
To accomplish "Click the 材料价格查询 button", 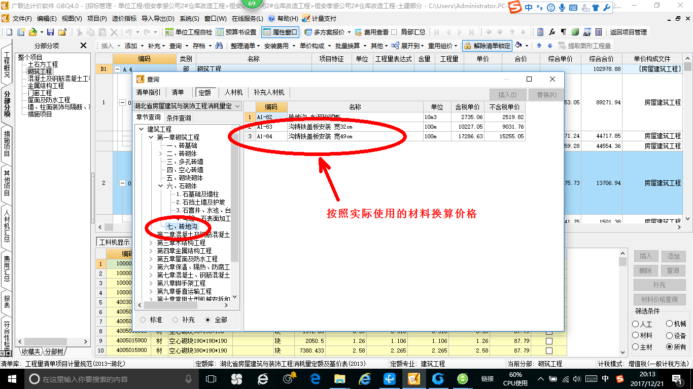I will [x=659, y=299].
